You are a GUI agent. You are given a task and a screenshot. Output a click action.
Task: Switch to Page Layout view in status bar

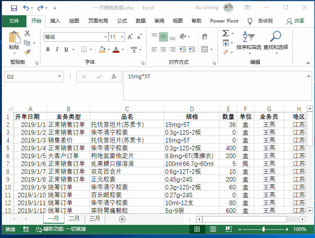pyautogui.click(x=213, y=229)
